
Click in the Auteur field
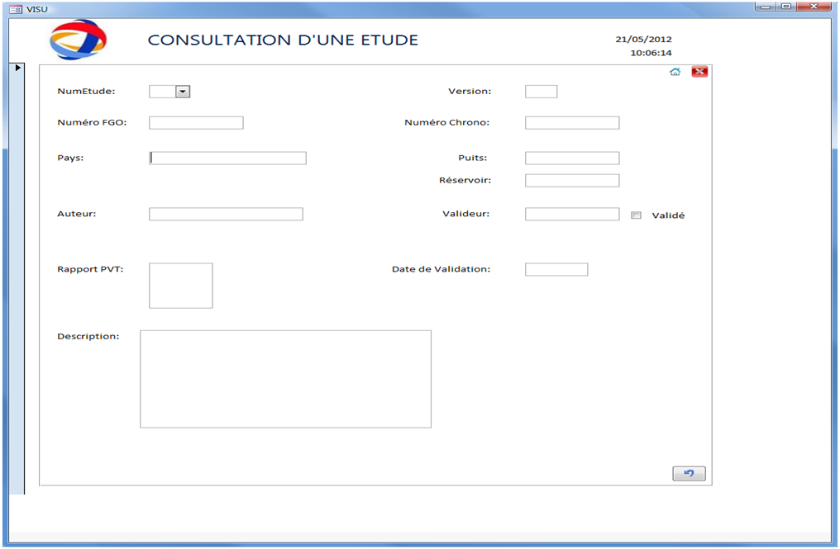tap(226, 214)
